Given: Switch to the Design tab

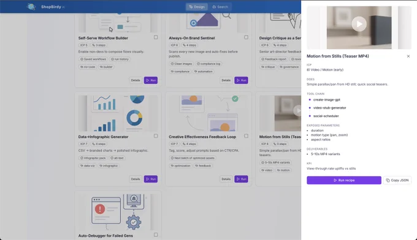Looking at the screenshot, I should click(197, 7).
